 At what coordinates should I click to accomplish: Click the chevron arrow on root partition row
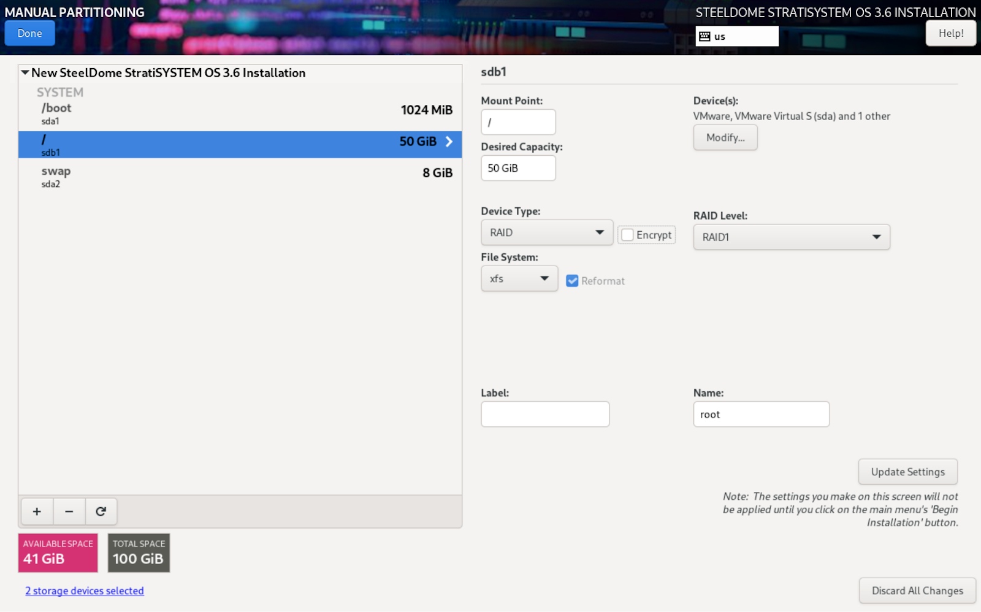pyautogui.click(x=449, y=142)
